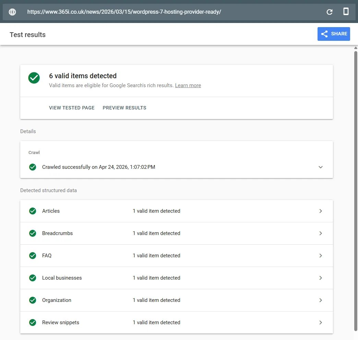Open Review snippets row chevron

321,323
